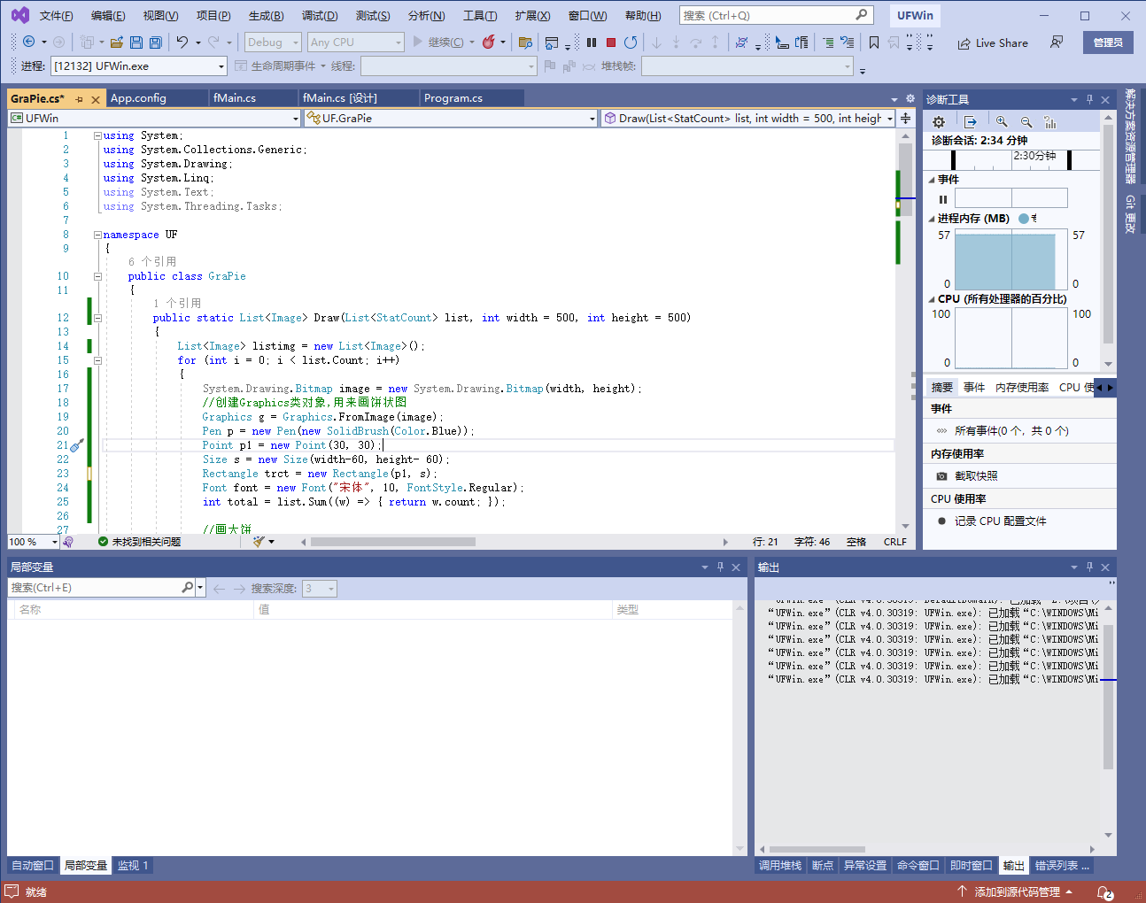Screen dimensions: 1146x903
Task: Collapse the namespace UF block
Action: pos(97,235)
